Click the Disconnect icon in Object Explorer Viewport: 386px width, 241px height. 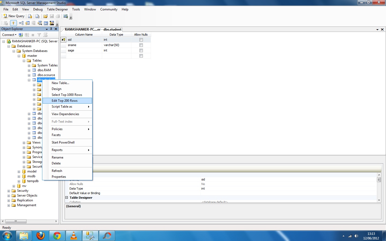tap(27, 35)
